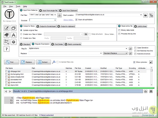Expand the Exclude dropdown list

(x=55, y=20)
